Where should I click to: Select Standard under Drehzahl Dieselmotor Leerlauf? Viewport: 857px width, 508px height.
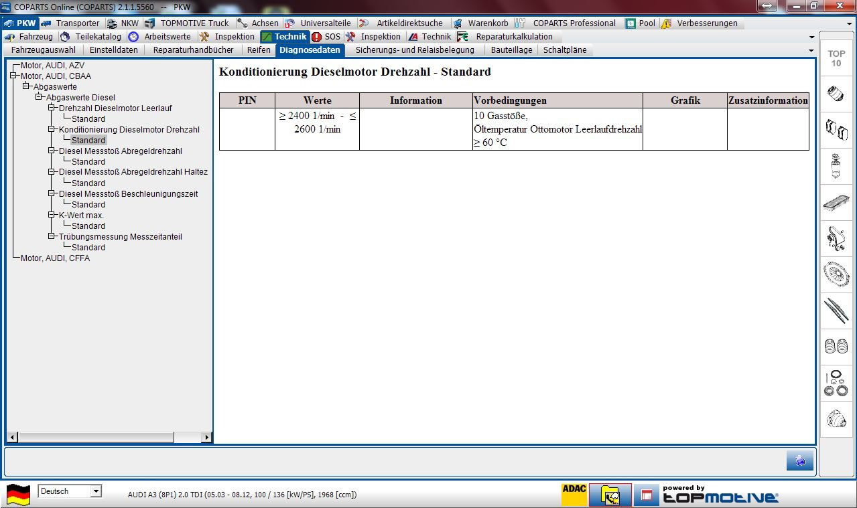point(88,119)
